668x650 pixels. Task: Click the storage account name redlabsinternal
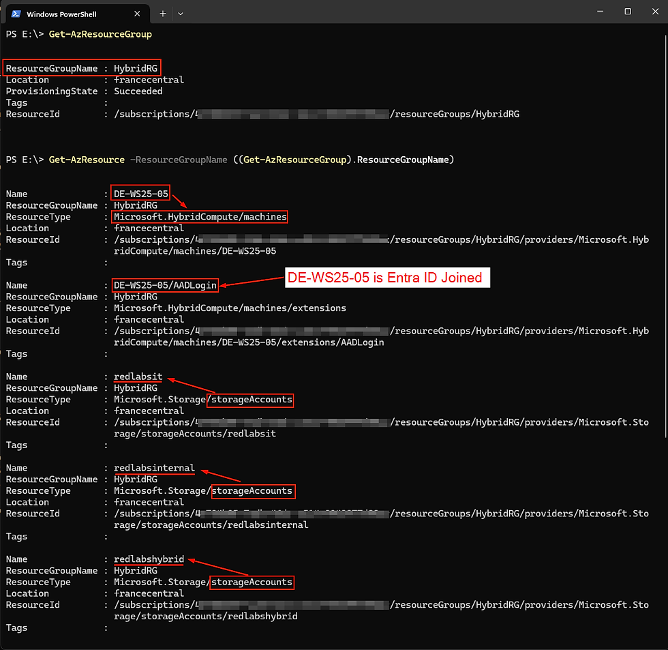(x=154, y=468)
